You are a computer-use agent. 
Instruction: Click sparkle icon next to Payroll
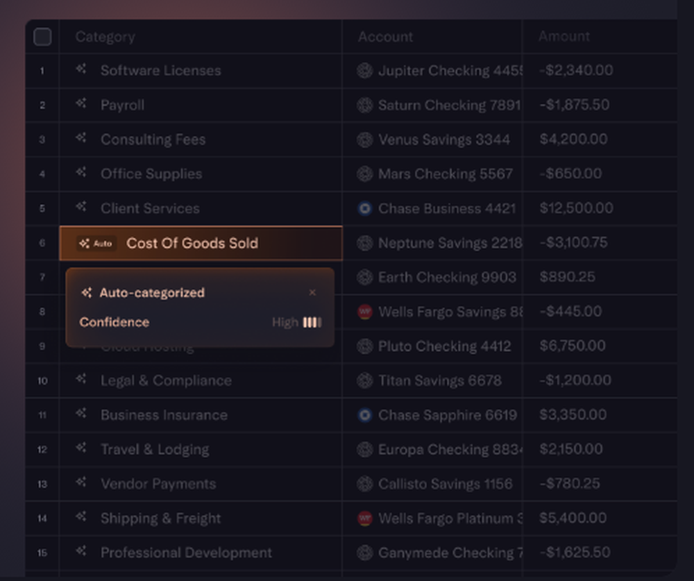[x=81, y=103]
